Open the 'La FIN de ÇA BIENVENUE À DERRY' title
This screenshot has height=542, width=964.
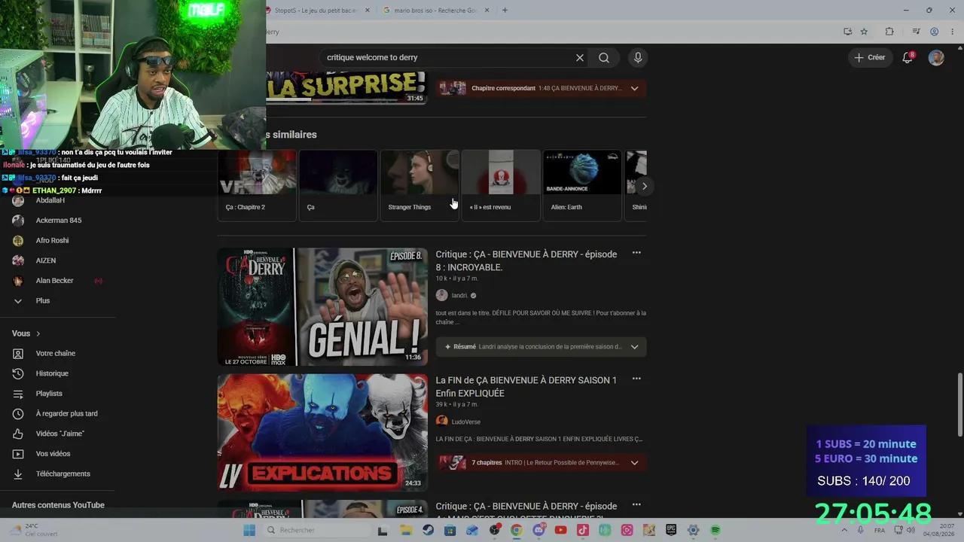526,387
